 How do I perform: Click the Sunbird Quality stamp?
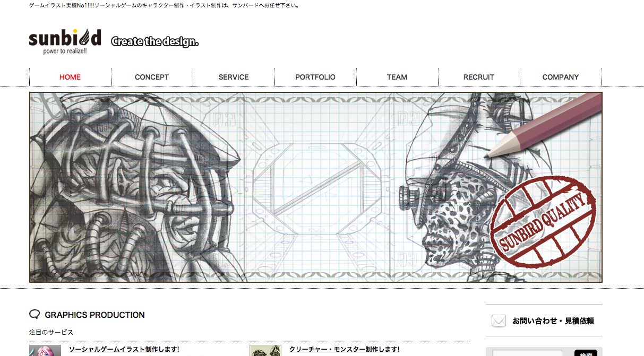(x=542, y=221)
